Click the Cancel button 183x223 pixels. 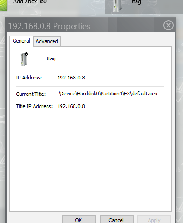tap(116, 219)
